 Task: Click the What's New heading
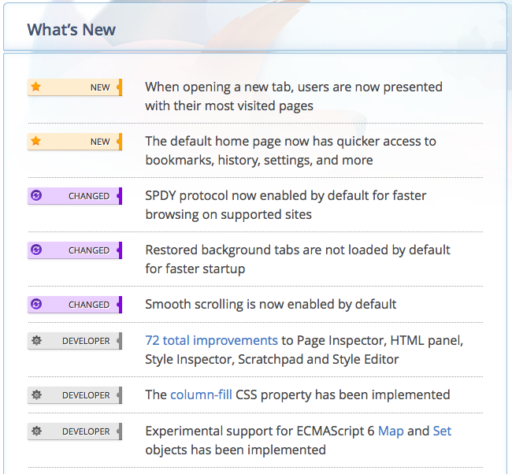pyautogui.click(x=72, y=30)
